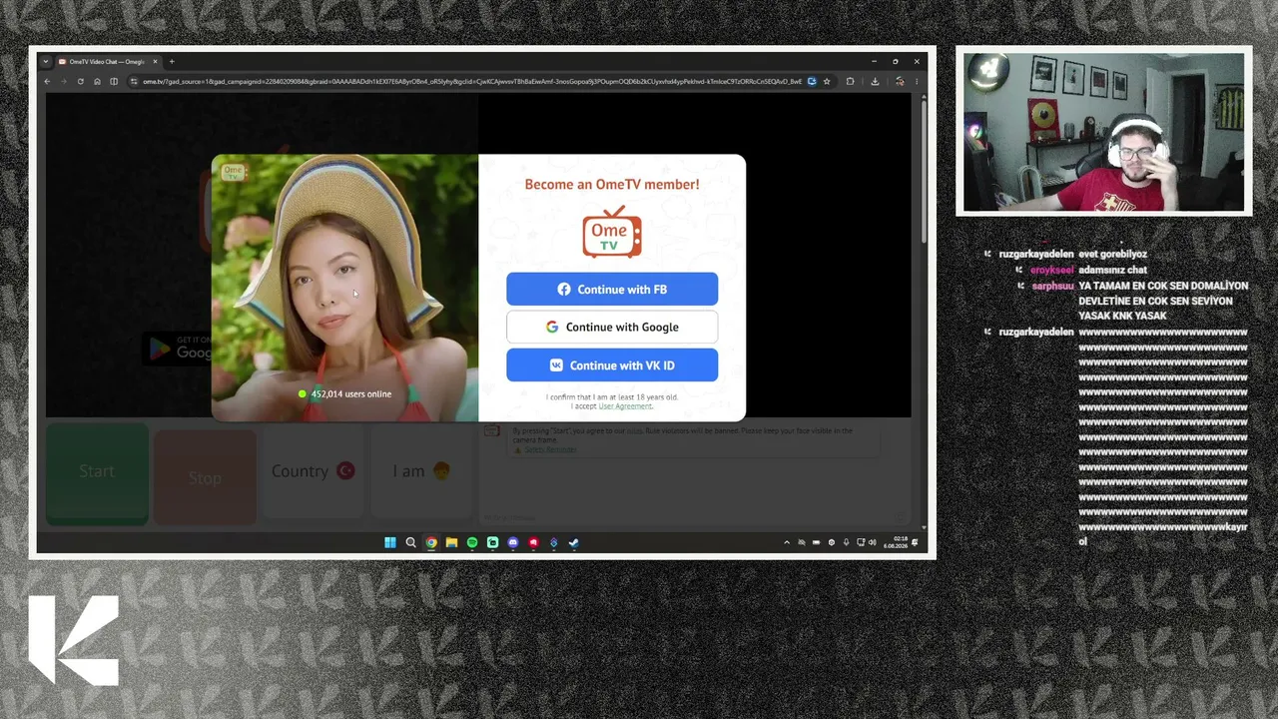Open the Chrome three-dot menu
The image size is (1278, 719).
coord(917,82)
